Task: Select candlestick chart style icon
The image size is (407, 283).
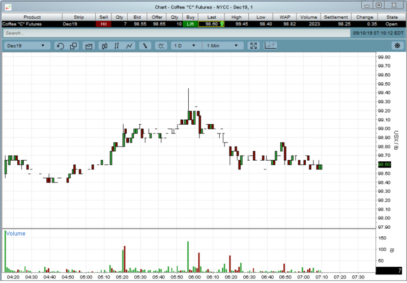Action: 105,46
